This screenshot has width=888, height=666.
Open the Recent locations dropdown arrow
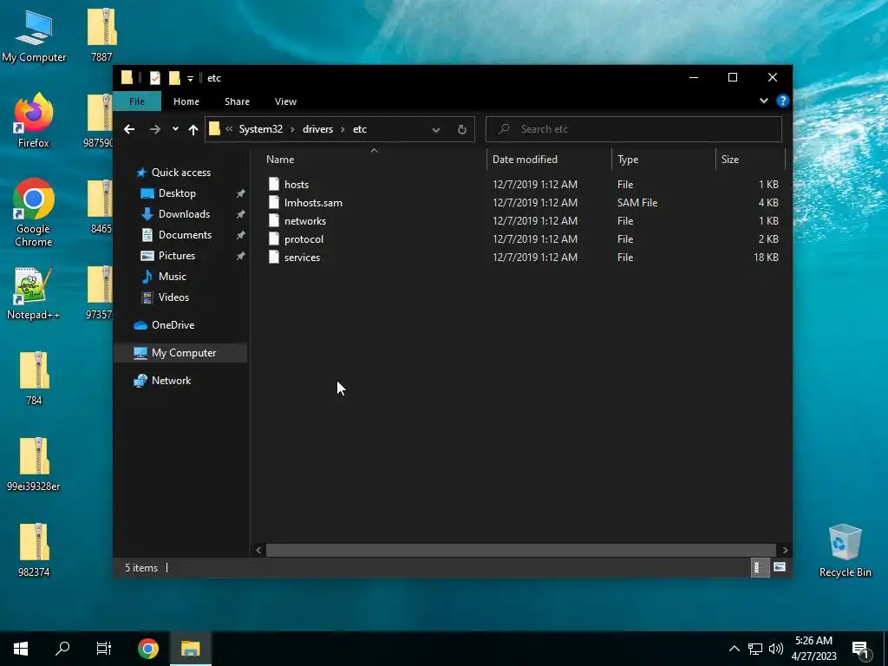[175, 129]
